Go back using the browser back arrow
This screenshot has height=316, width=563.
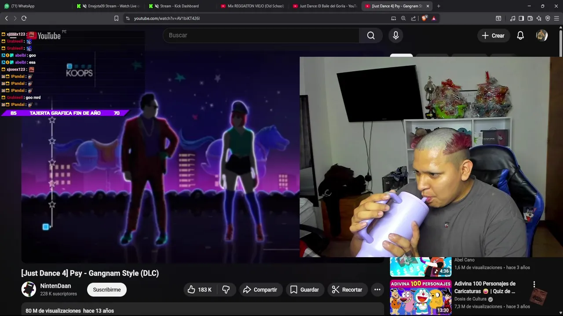pyautogui.click(x=6, y=18)
